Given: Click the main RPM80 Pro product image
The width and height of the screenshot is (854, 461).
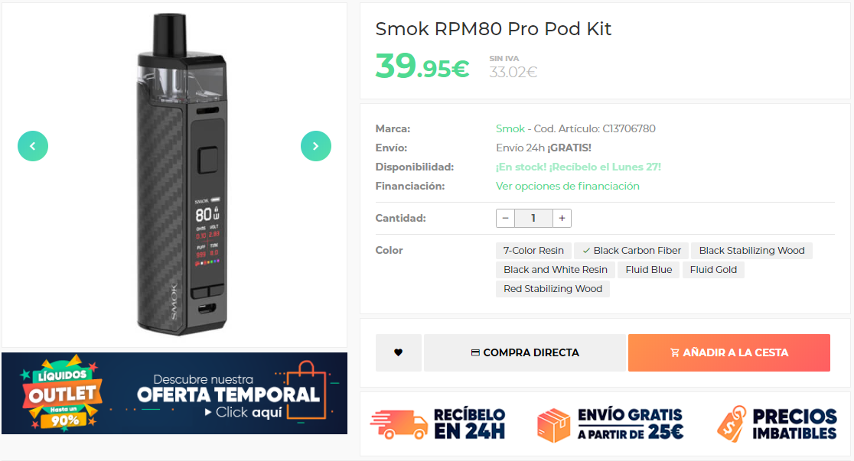Looking at the screenshot, I should (182, 174).
